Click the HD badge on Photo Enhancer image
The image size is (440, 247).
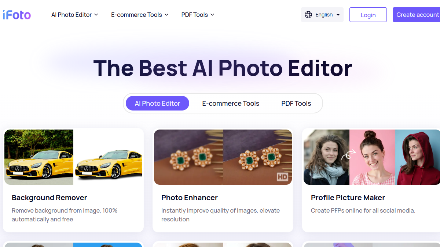(282, 177)
